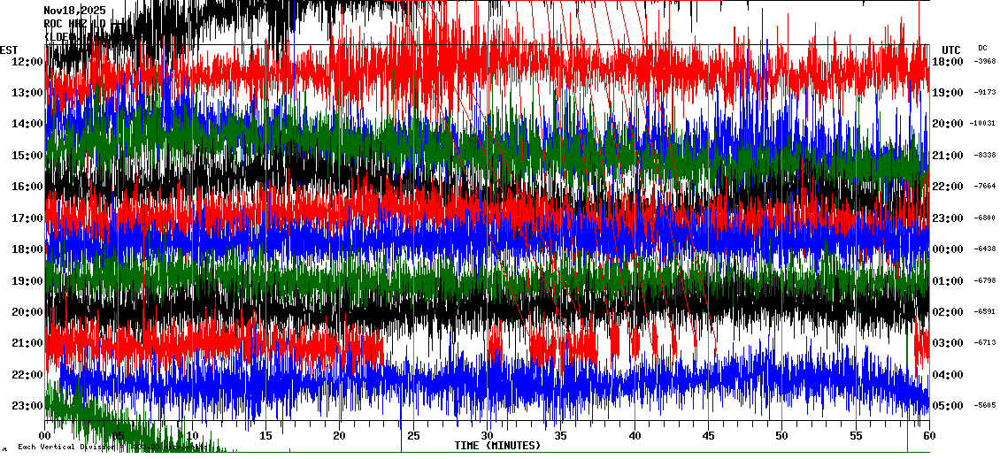The width and height of the screenshot is (1000, 459).
Task: Select the 12:00 EST row label
Action: (x=28, y=62)
